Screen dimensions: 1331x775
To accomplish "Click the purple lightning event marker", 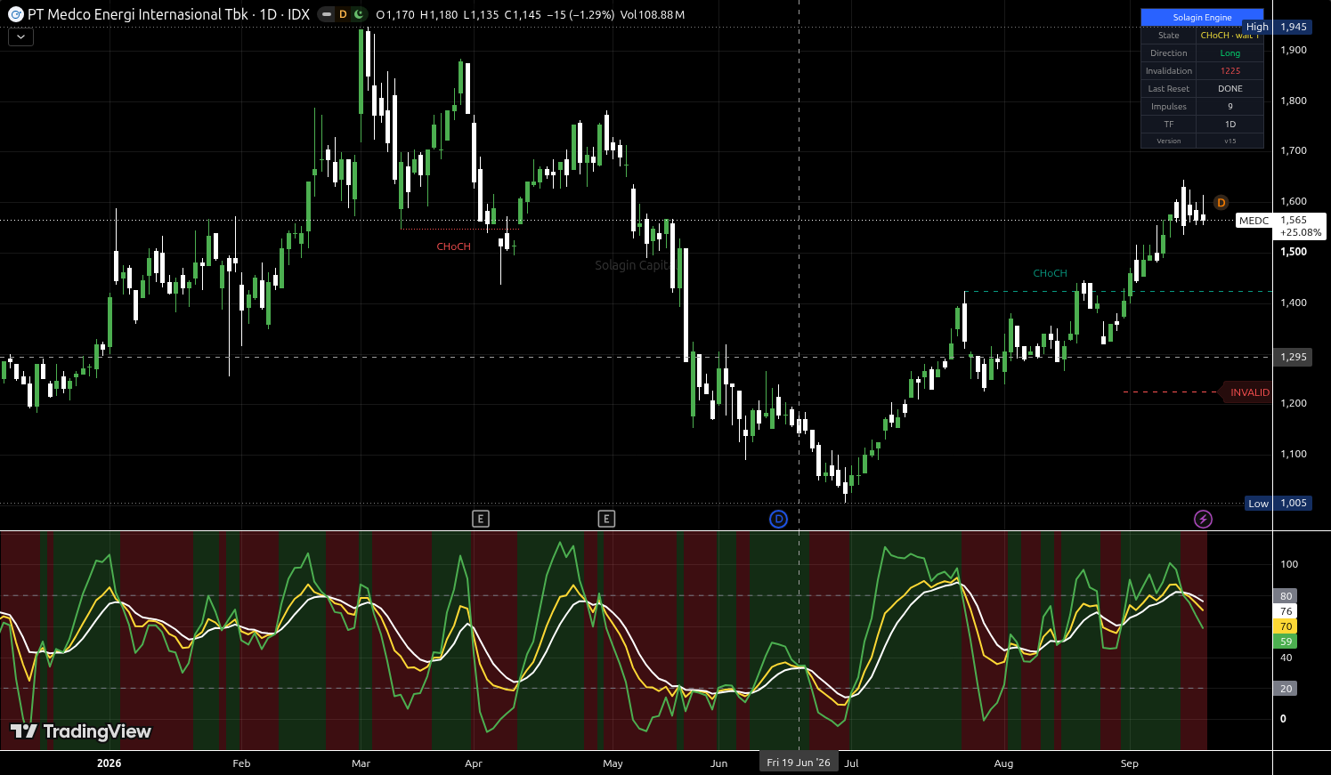I will tap(1203, 519).
